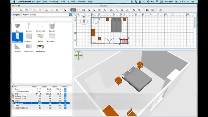Sort furniture list by Width column
Image resolution: width=208 pixels, height=117 pixels.
point(36,87)
